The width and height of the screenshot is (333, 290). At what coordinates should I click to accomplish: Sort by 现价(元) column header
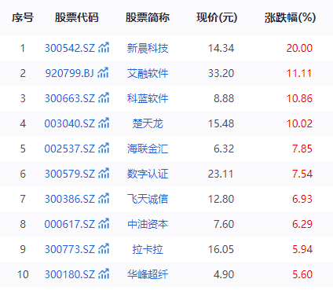click(217, 17)
